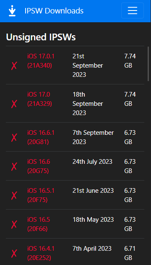Click the red X beside iOS 16.5.1
This screenshot has width=151, height=265.
pyautogui.click(x=14, y=195)
